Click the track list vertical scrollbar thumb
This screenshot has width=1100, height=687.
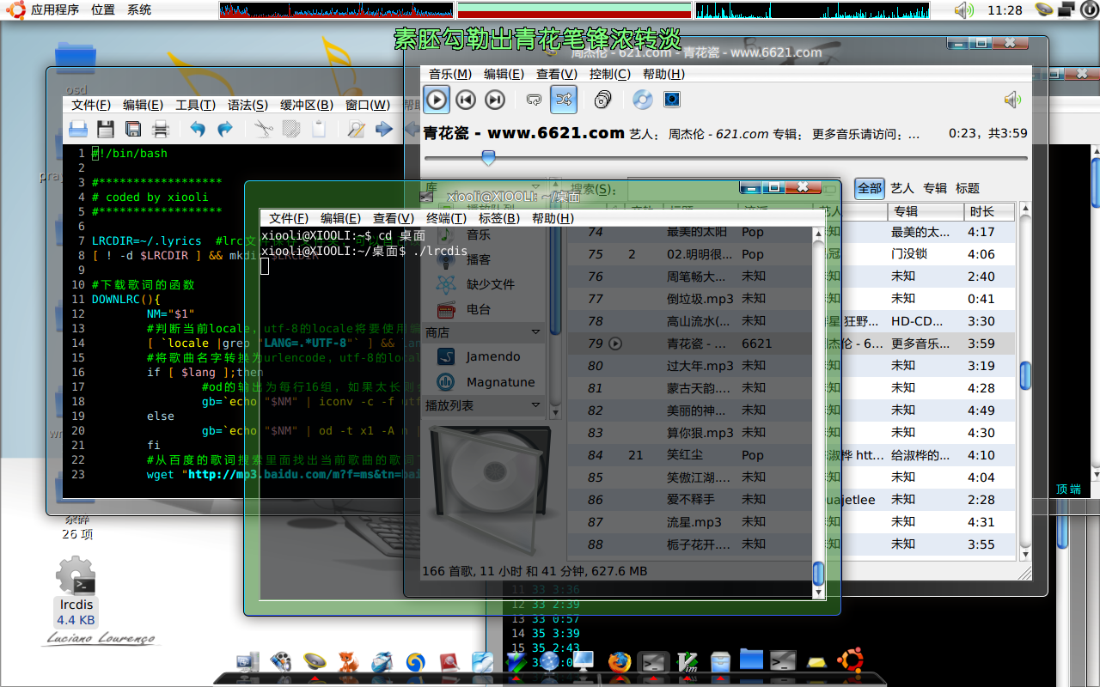[1025, 375]
